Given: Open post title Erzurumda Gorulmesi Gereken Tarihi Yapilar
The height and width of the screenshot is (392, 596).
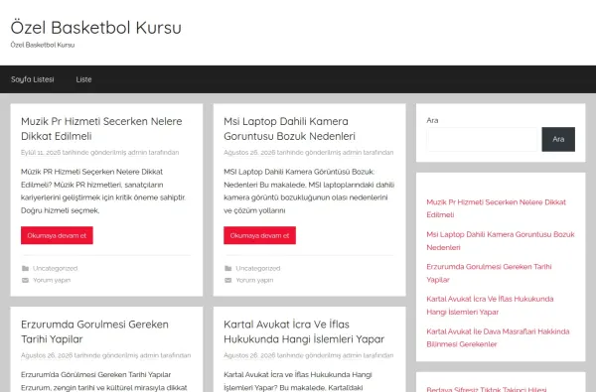Looking at the screenshot, I should click(94, 331).
